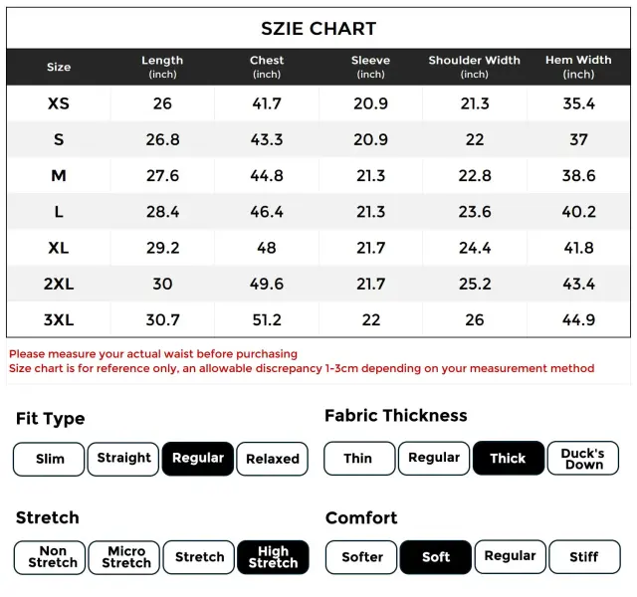Choose the Micro Stretch option
The height and width of the screenshot is (597, 637).
click(x=126, y=557)
